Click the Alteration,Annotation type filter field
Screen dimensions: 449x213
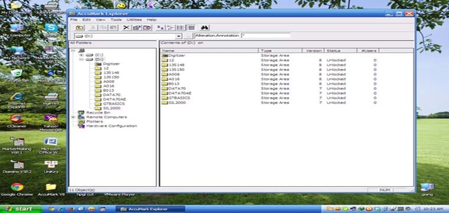(x=217, y=35)
